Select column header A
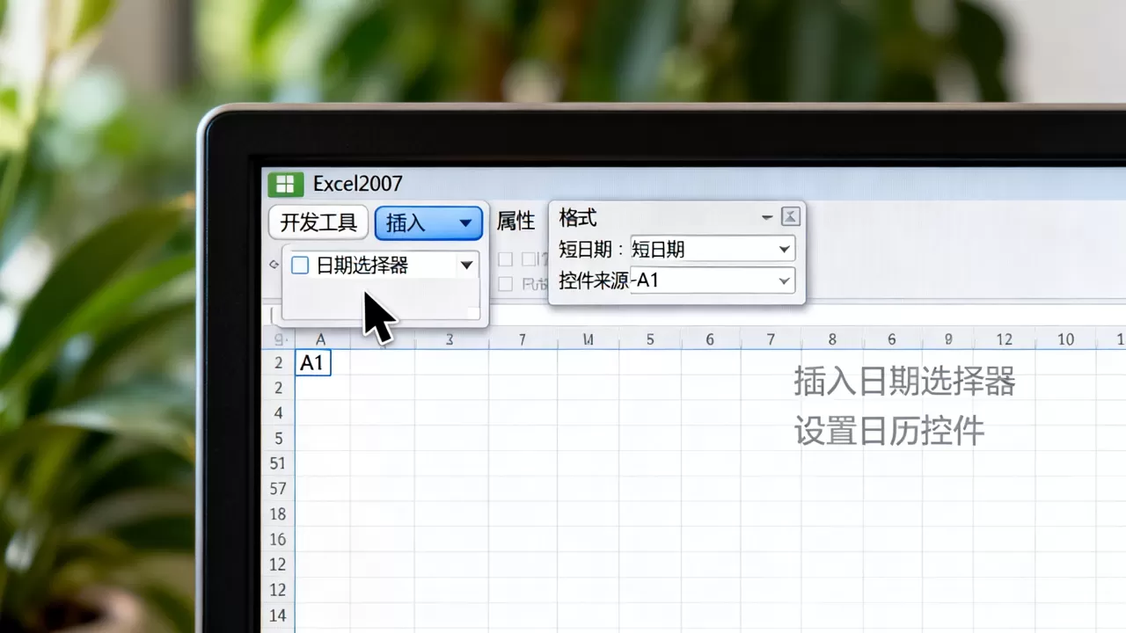The width and height of the screenshot is (1126, 633). click(321, 339)
